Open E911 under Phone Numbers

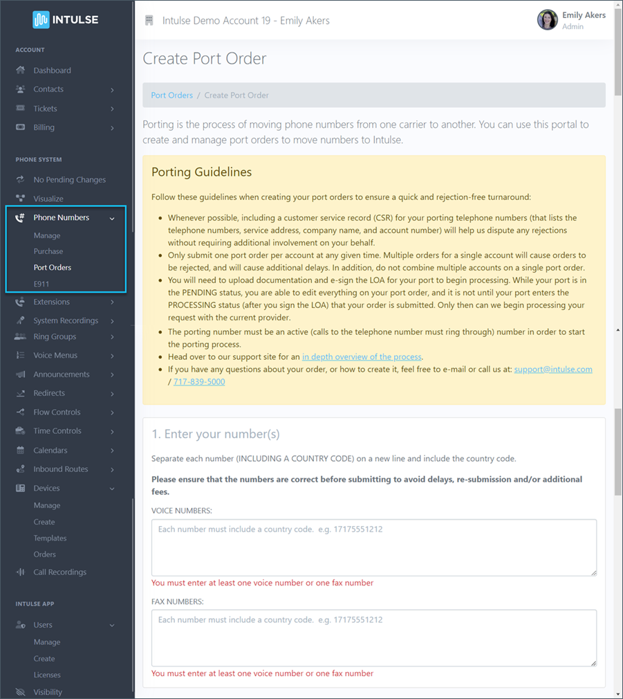41,284
